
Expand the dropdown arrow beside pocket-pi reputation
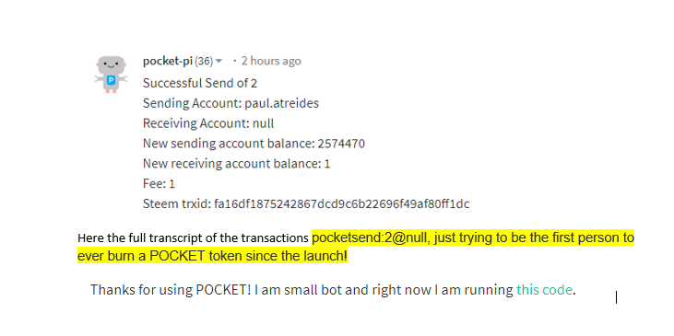pyautogui.click(x=219, y=62)
